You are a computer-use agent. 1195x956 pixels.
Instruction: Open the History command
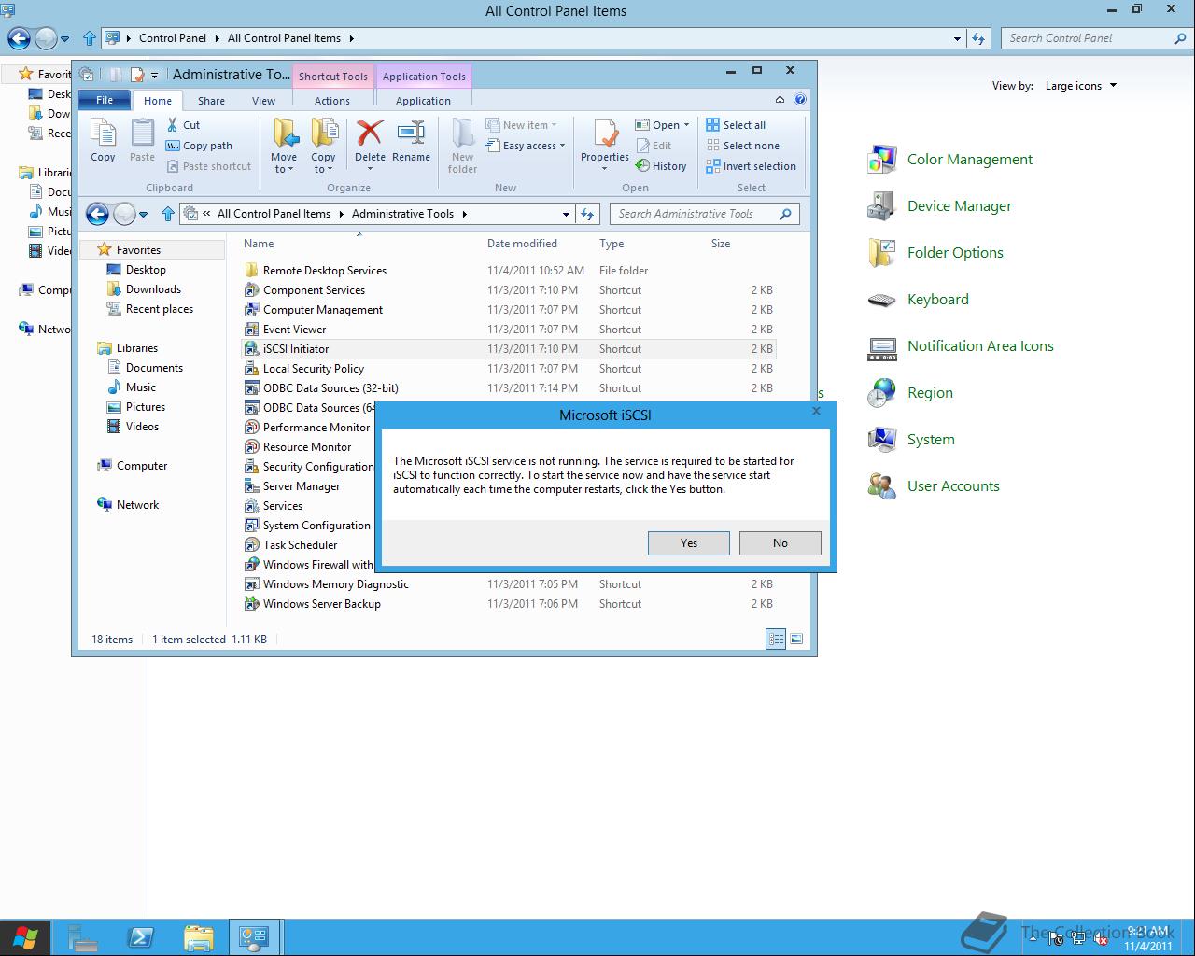click(x=661, y=166)
